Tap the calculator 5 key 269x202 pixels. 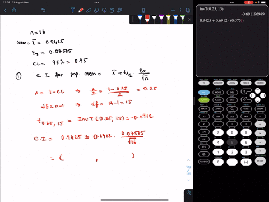pos(232,143)
